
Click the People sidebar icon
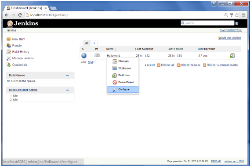tap(9, 45)
